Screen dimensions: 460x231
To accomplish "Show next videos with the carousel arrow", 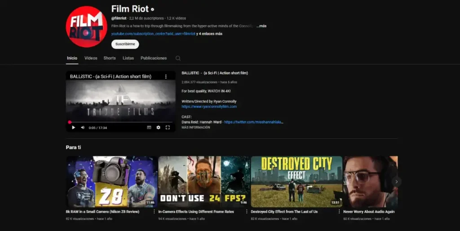I will tap(396, 182).
